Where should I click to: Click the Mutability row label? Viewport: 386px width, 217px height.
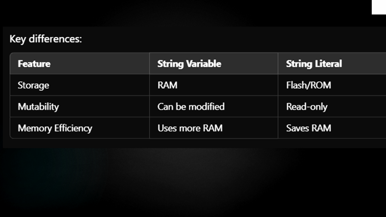[x=38, y=107]
